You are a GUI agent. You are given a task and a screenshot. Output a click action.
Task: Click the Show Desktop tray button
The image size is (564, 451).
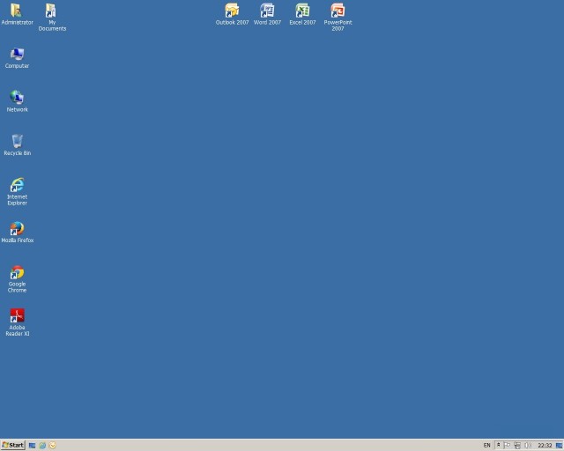coord(559,445)
